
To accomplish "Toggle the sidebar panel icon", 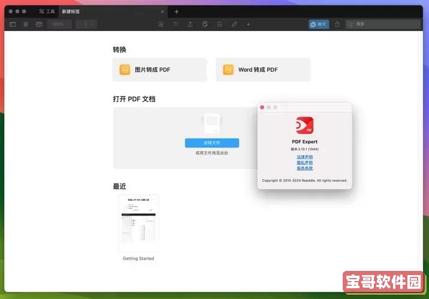I will coord(13,25).
